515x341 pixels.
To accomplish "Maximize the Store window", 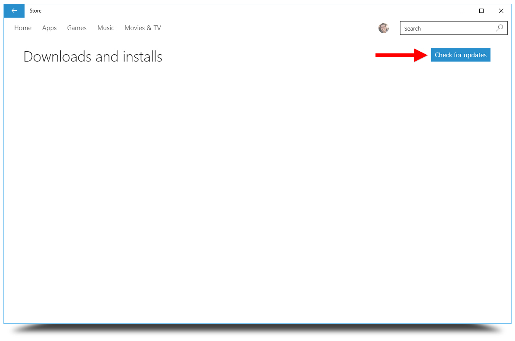I will click(481, 11).
